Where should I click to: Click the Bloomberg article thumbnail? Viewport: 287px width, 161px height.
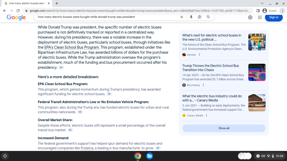coord(257,72)
